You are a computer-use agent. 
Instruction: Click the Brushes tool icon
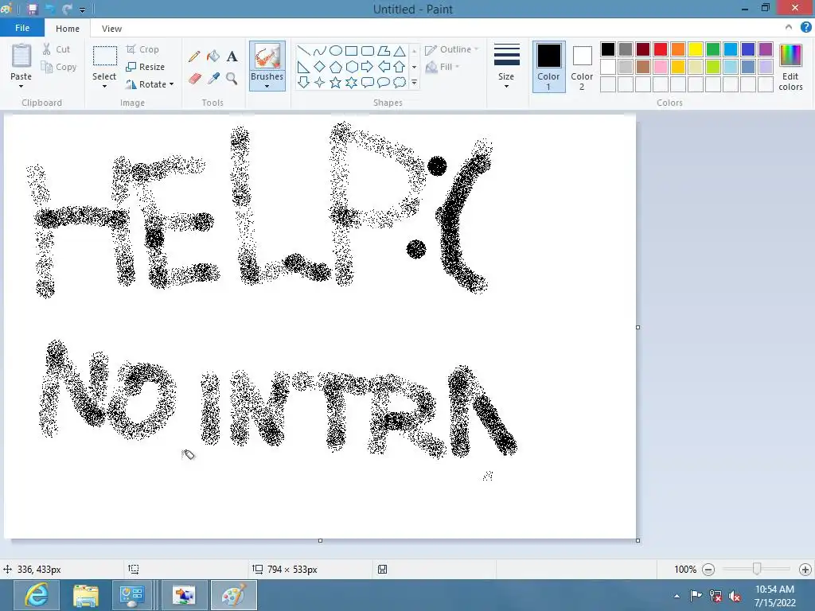(267, 56)
